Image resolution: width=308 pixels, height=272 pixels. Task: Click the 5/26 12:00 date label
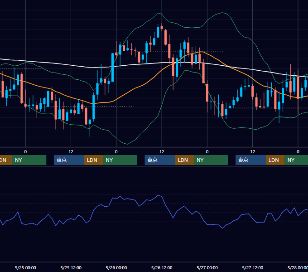point(162,267)
